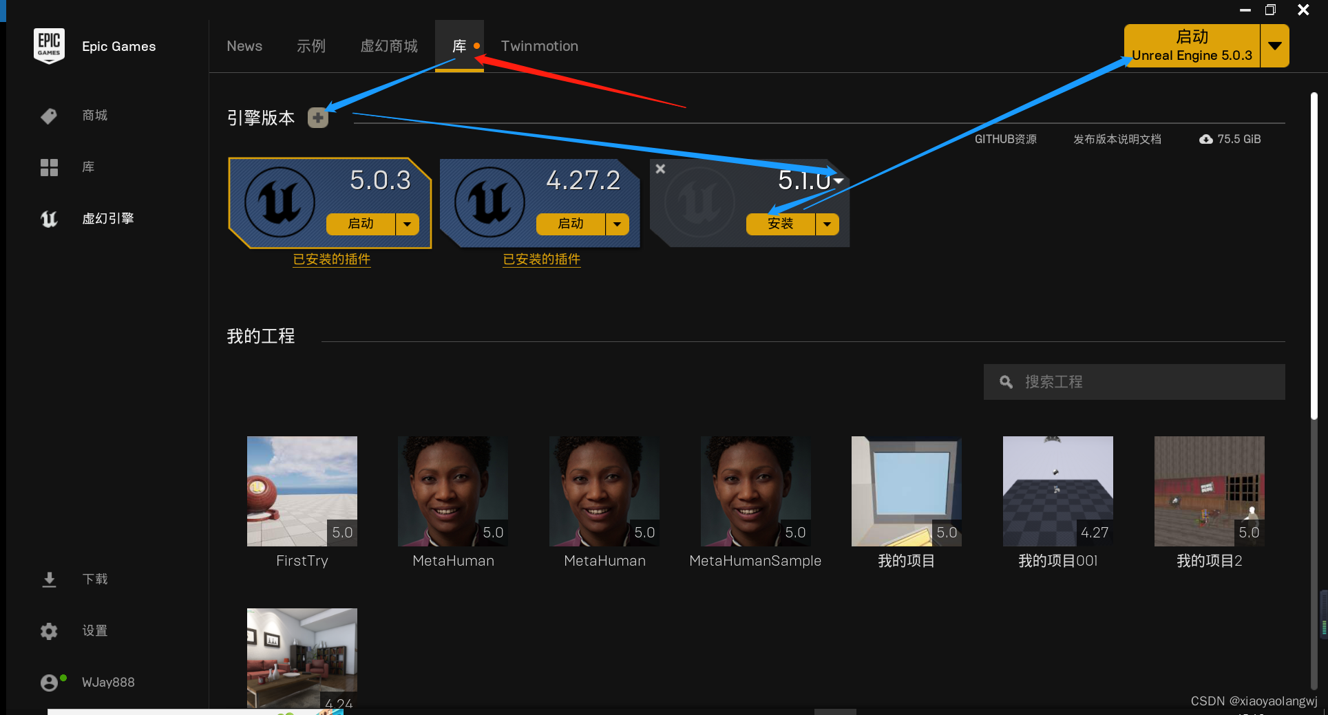Open the 设置 settings gear icon
This screenshot has width=1328, height=715.
click(49, 631)
